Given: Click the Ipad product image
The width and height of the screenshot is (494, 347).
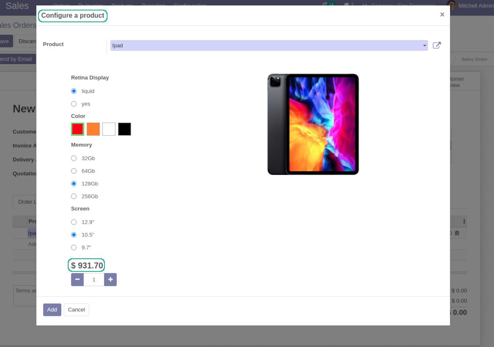Looking at the screenshot, I should pos(313,125).
